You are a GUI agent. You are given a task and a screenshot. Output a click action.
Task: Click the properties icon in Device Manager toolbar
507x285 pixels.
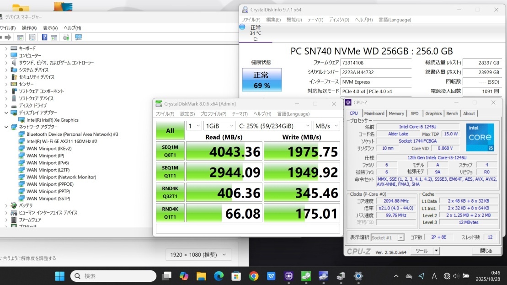(x=32, y=38)
